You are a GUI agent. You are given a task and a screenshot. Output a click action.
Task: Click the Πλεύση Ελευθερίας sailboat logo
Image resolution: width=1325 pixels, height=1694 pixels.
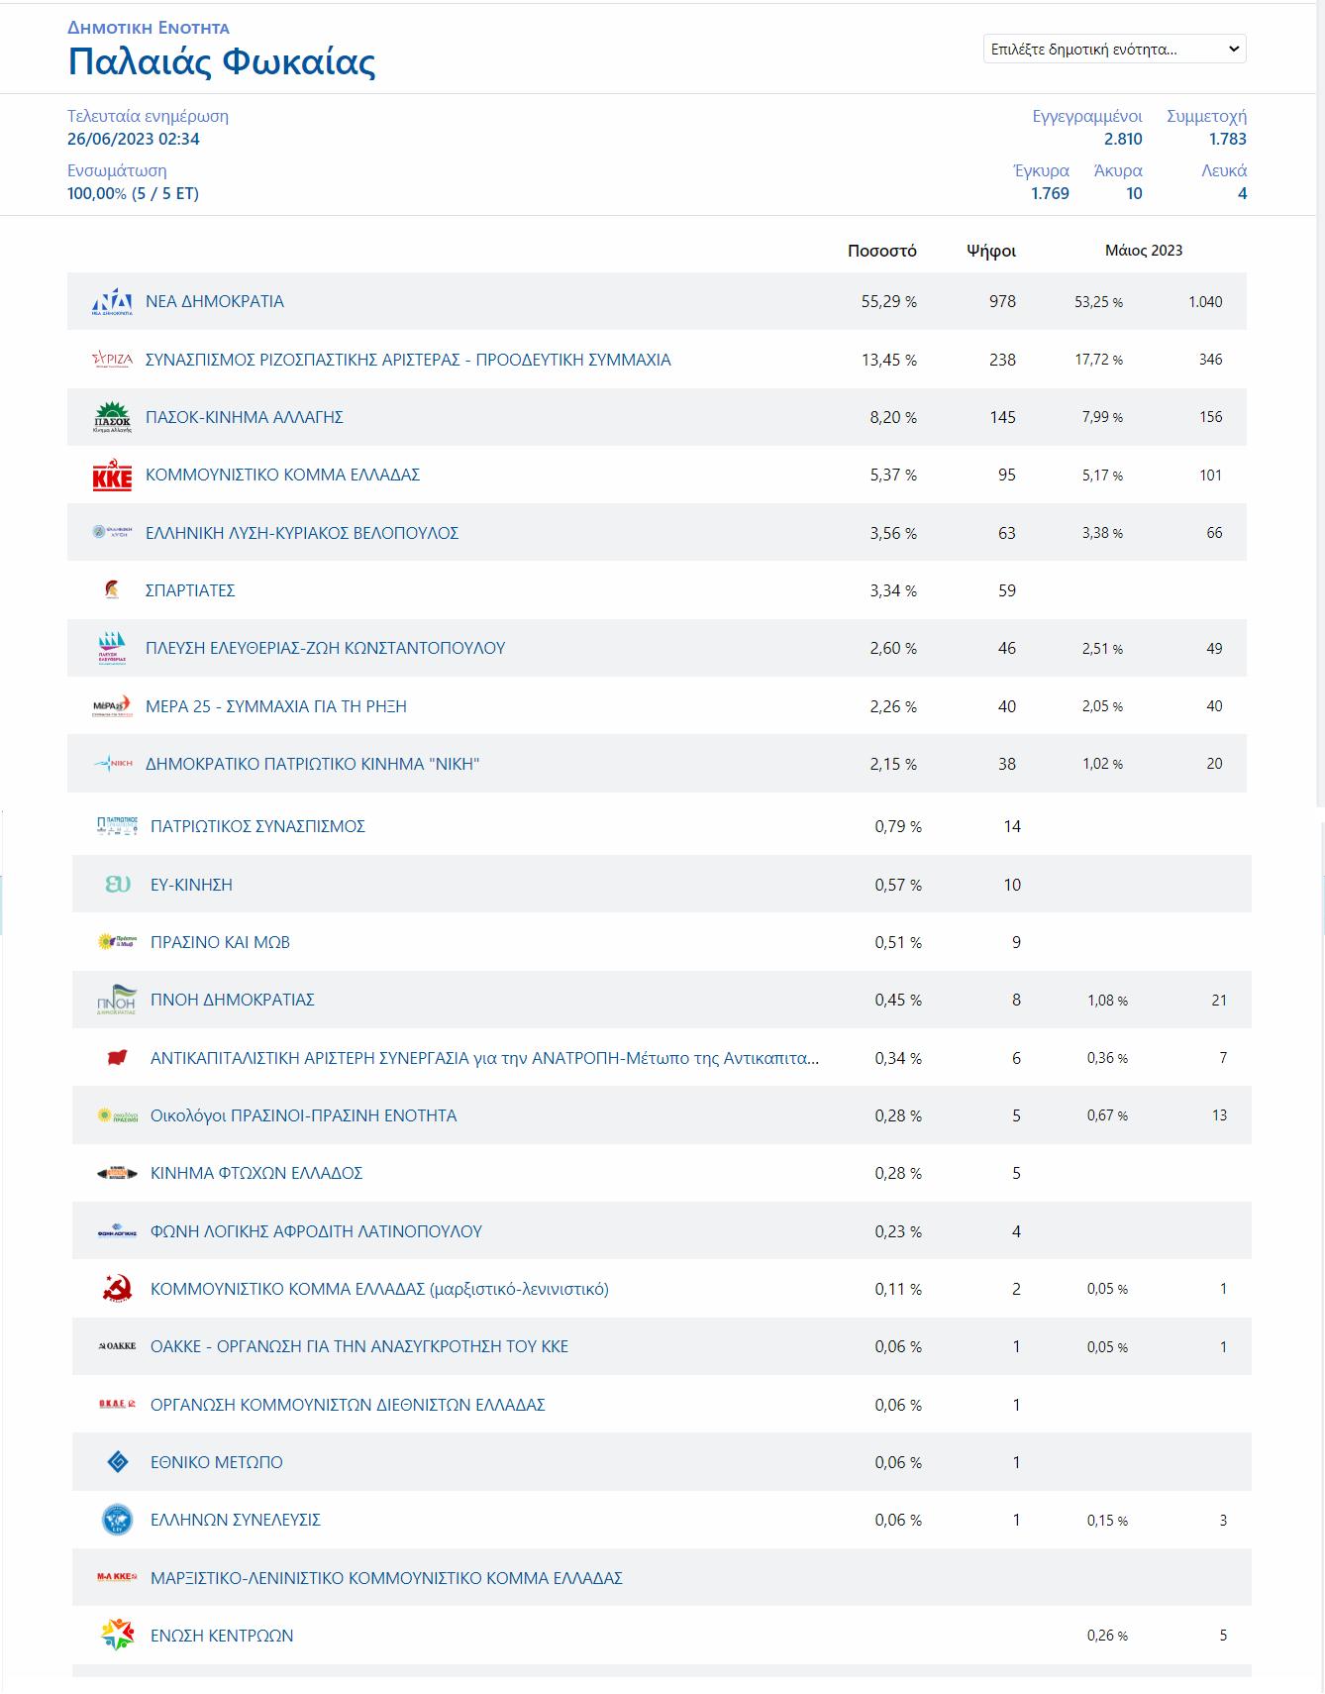[112, 648]
